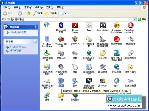Open dropdown arrow beside forward button
Viewport: 149px width, 111px height.
coord(24,13)
